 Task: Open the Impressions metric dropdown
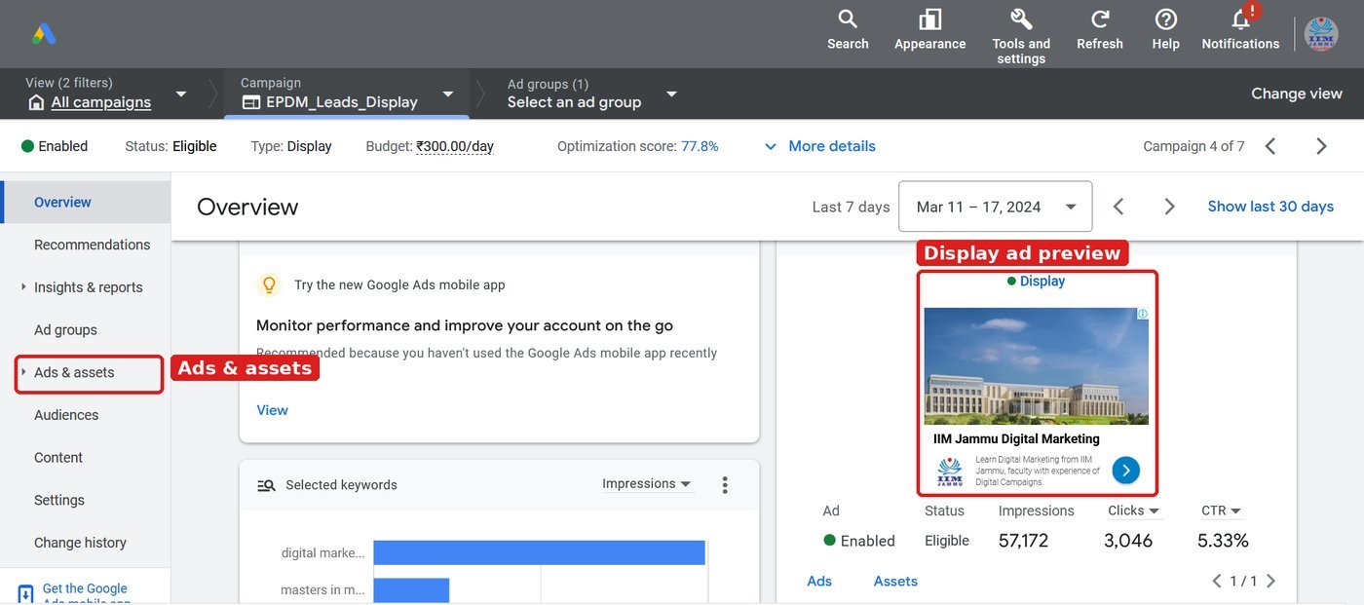(647, 484)
